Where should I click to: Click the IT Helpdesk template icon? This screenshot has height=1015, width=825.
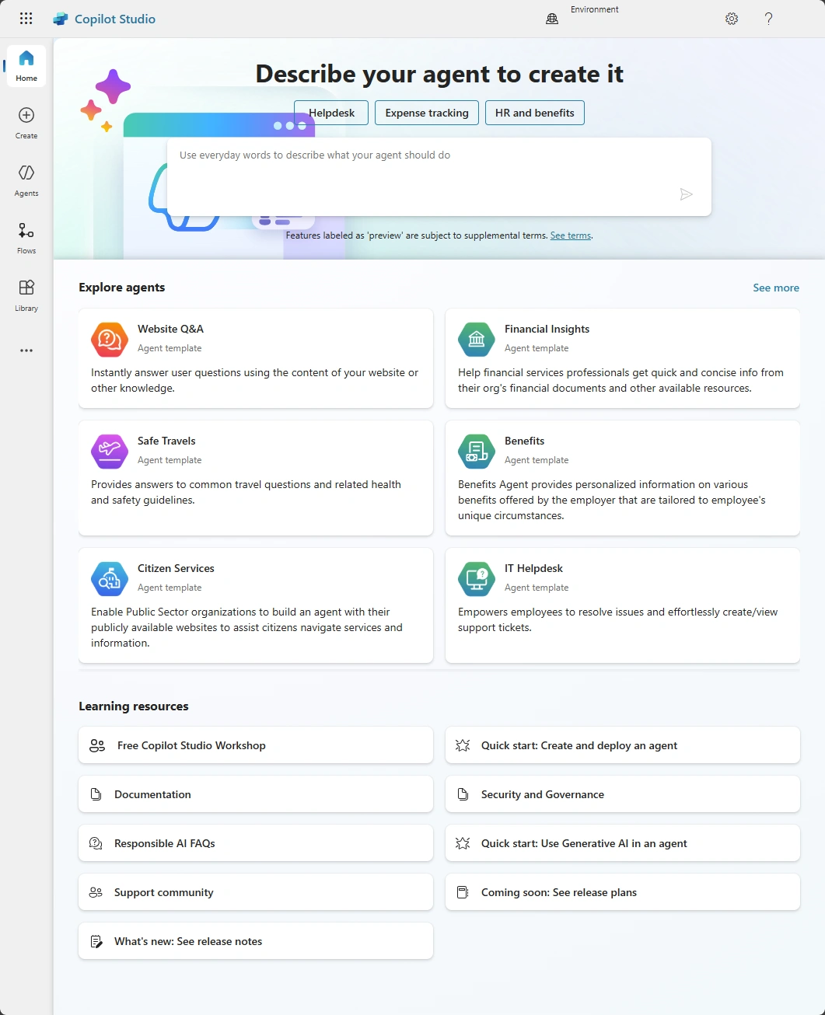(x=477, y=579)
